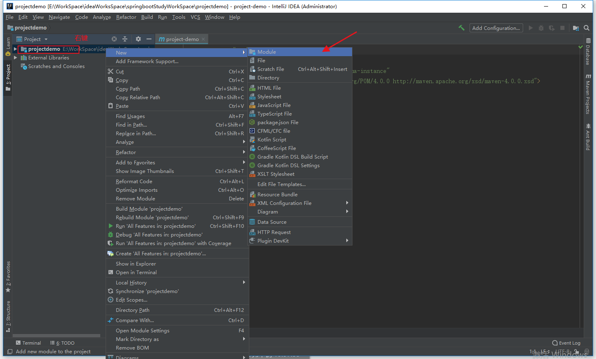
Task: Create a TypeScript File
Action: tap(300, 114)
